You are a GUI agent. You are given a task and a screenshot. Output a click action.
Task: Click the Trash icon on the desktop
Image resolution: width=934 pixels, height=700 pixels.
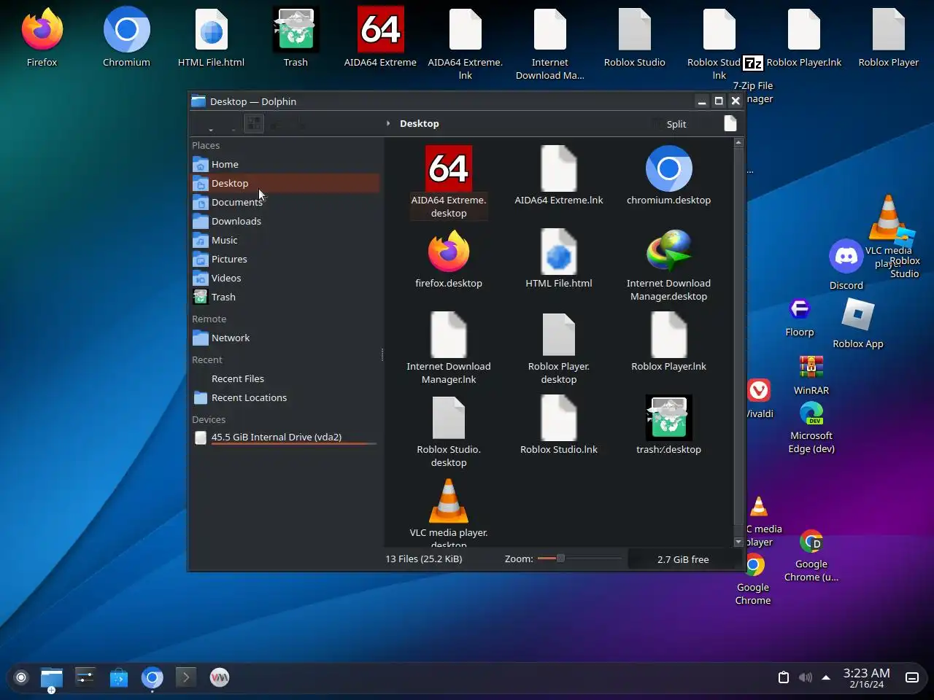click(x=296, y=36)
